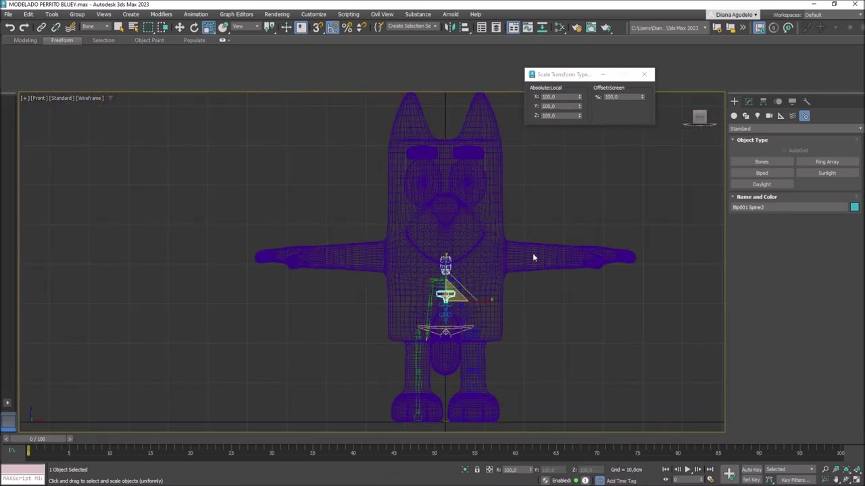The width and height of the screenshot is (865, 486).
Task: Open the Key Filters dialog button
Action: 795,480
